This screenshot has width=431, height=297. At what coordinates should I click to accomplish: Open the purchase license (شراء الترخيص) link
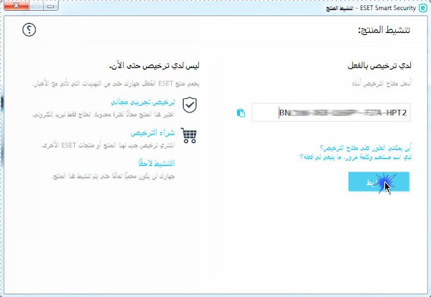tap(153, 133)
